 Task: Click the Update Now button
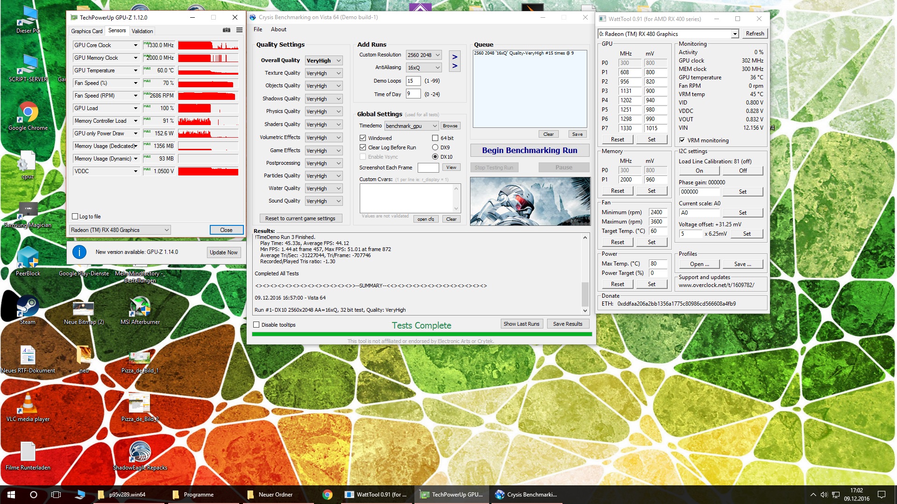click(x=223, y=252)
